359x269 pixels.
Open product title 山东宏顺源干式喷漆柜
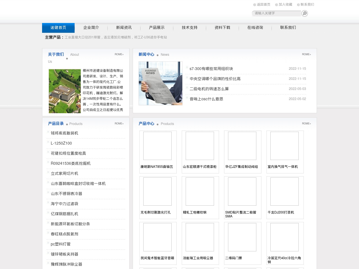point(200,167)
